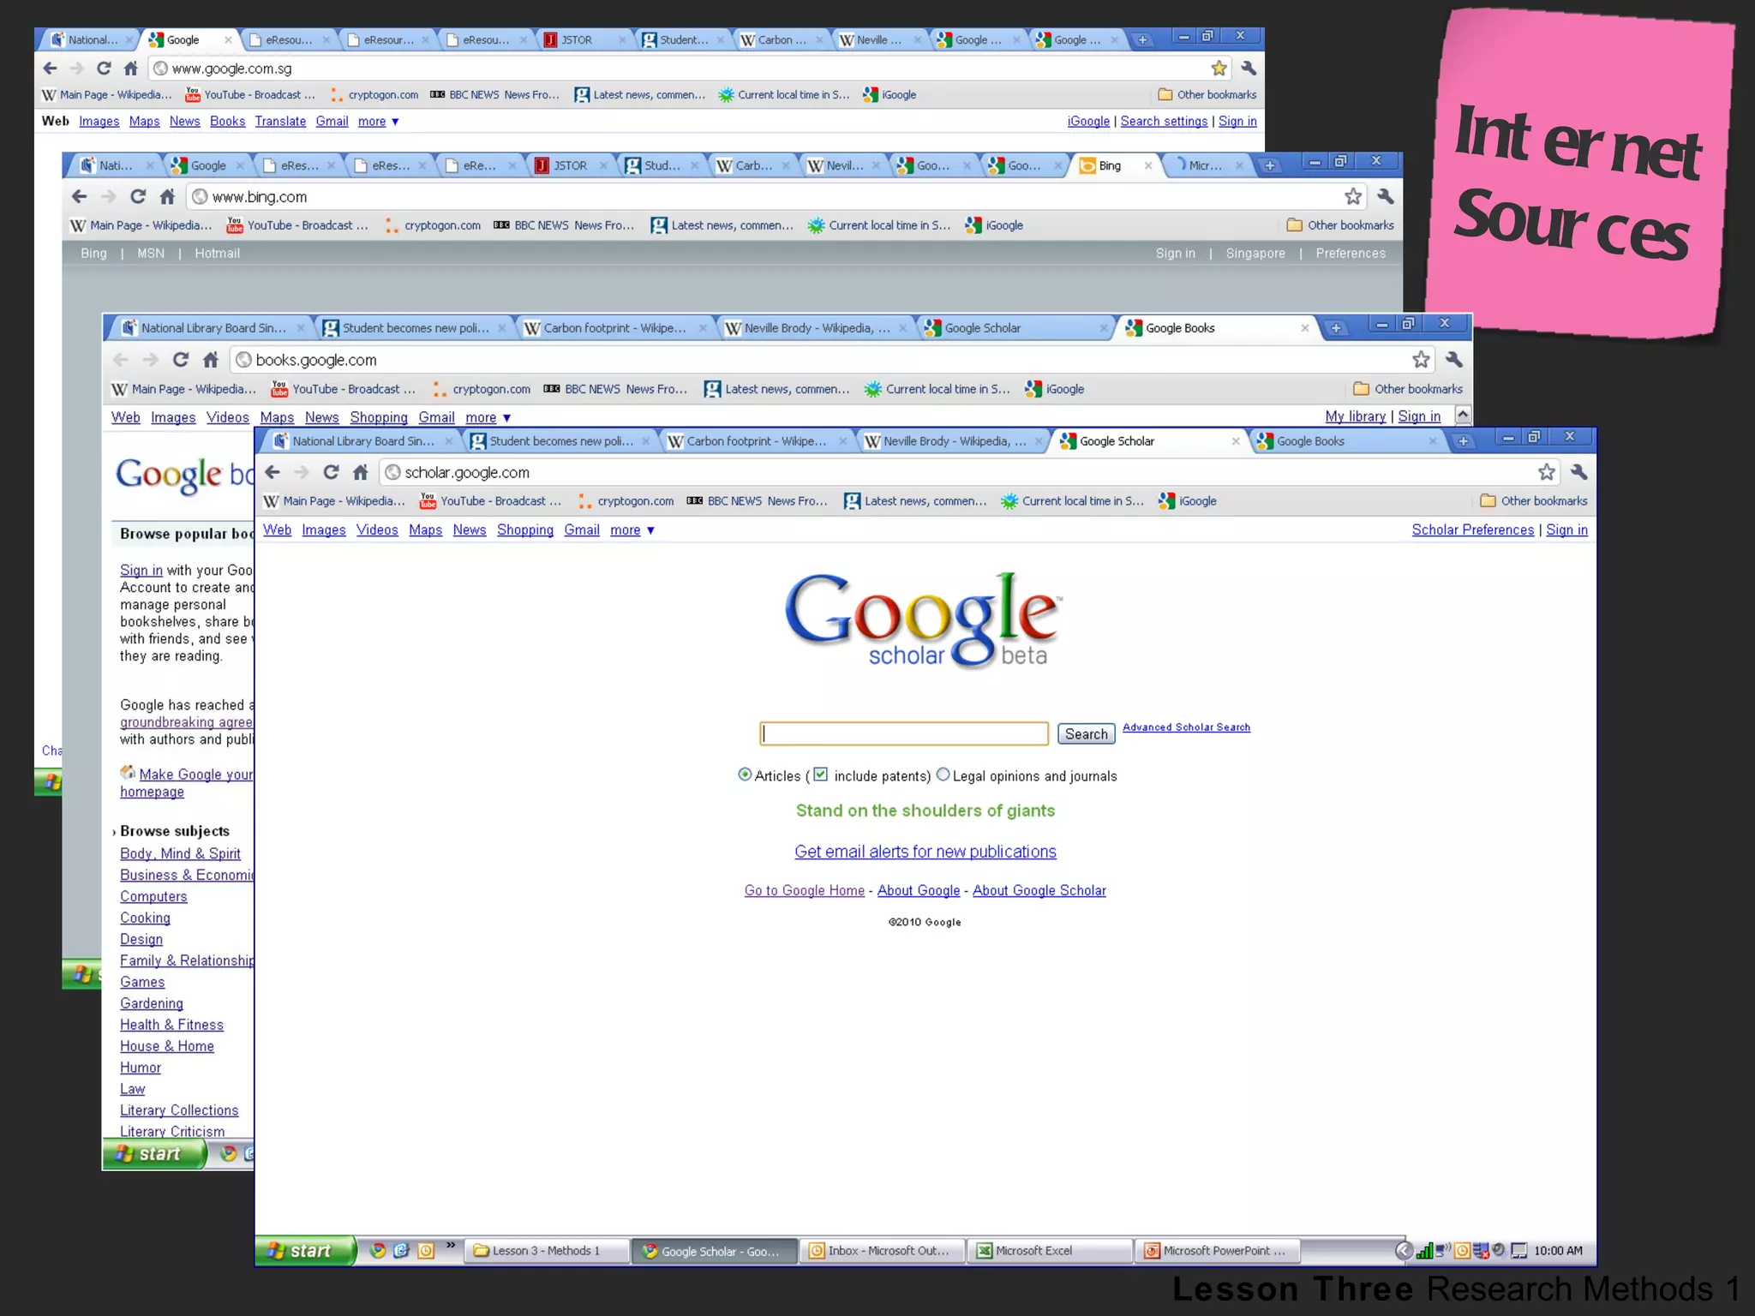Open the wrench menu in the Google Books window

coord(1454,360)
